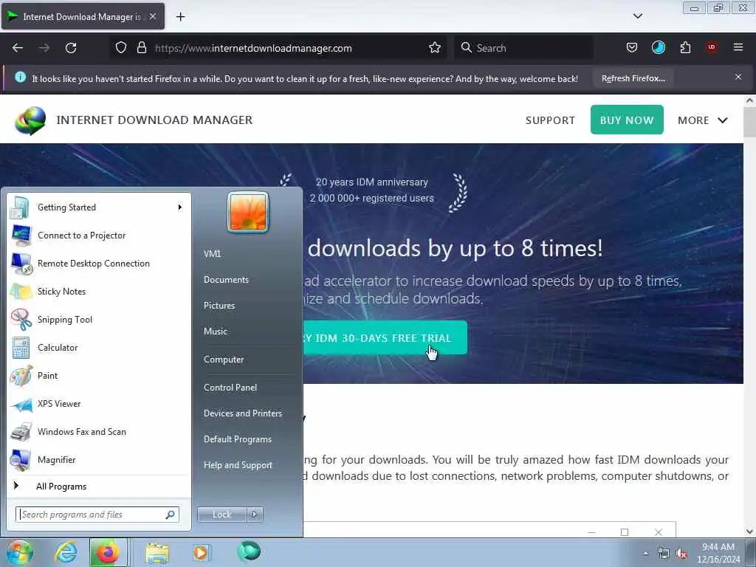Screen dimensions: 756x567
Task: Open Devices and Printers
Action: click(242, 413)
